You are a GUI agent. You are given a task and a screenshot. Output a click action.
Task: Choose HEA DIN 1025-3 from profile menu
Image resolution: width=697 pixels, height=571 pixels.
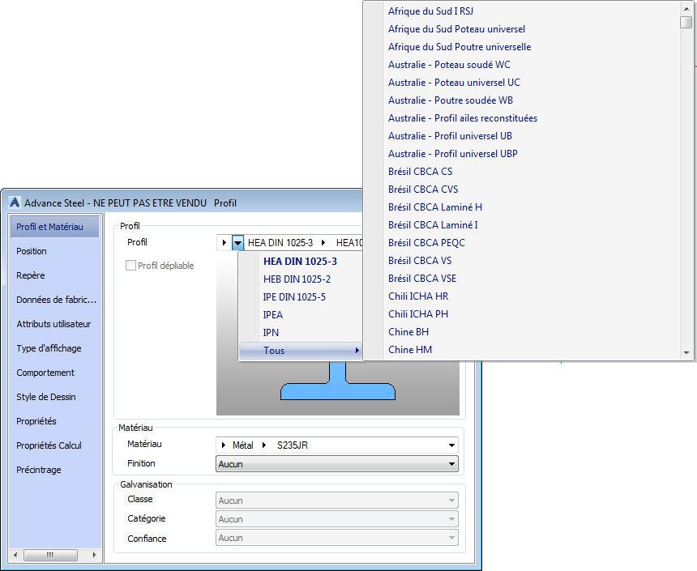301,262
